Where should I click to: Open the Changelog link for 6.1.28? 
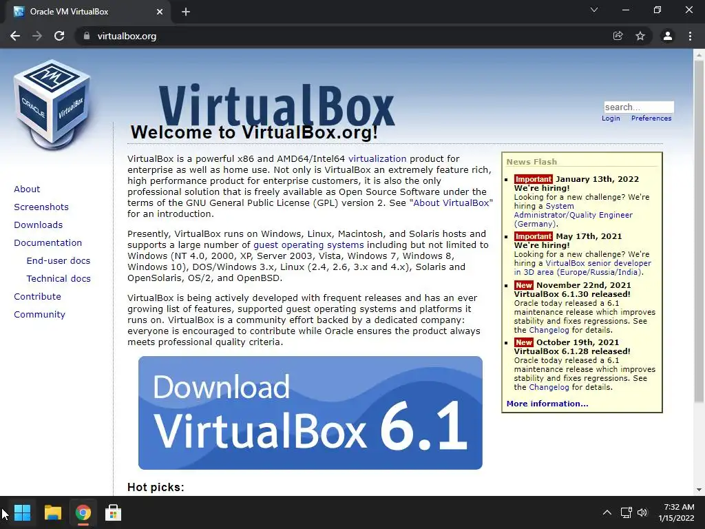coord(549,387)
